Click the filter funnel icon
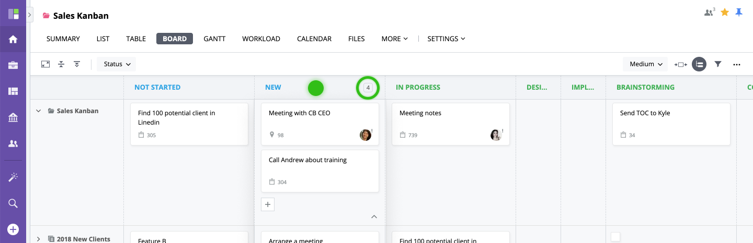The width and height of the screenshot is (753, 243). pos(718,64)
